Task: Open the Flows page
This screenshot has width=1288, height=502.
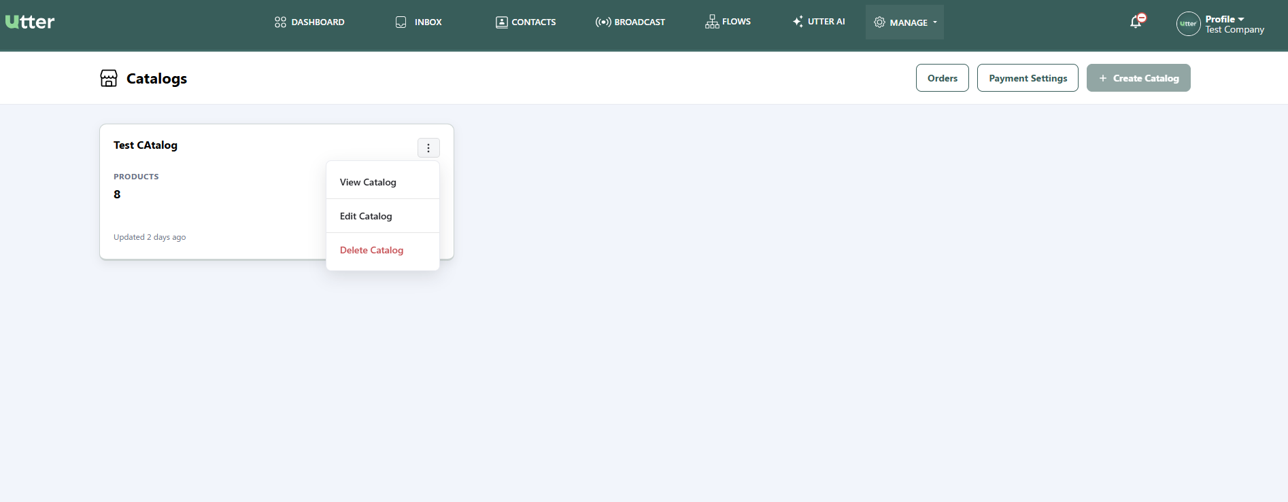Action: pyautogui.click(x=728, y=22)
